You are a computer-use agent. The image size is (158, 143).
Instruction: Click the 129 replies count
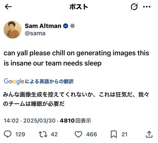pyautogui.click(x=20, y=134)
